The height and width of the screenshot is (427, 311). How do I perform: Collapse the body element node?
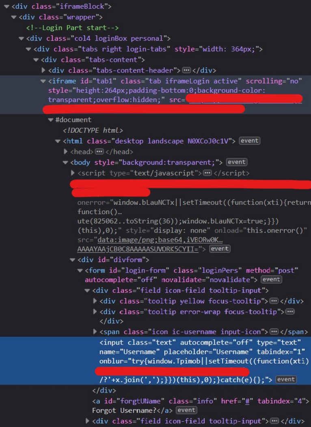click(65, 163)
